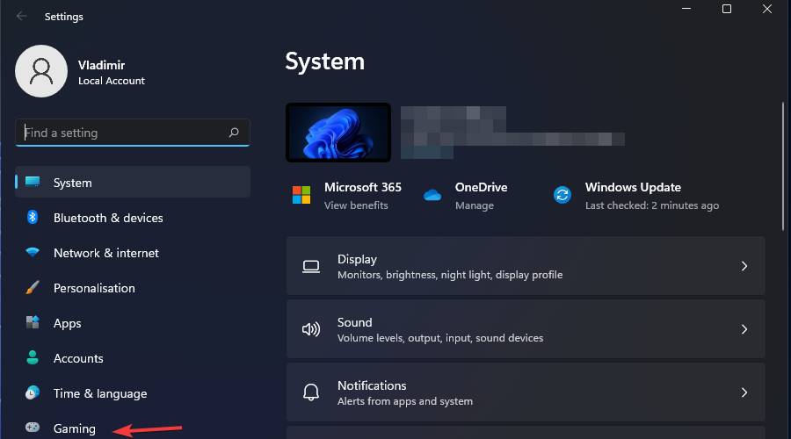Select System in the sidebar
791x439 pixels.
click(x=133, y=182)
